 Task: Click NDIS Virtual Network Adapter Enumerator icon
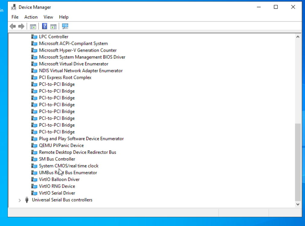34,71
